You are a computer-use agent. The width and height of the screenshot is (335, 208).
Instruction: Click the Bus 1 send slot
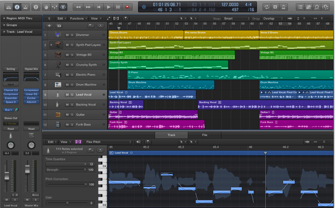tap(8, 110)
